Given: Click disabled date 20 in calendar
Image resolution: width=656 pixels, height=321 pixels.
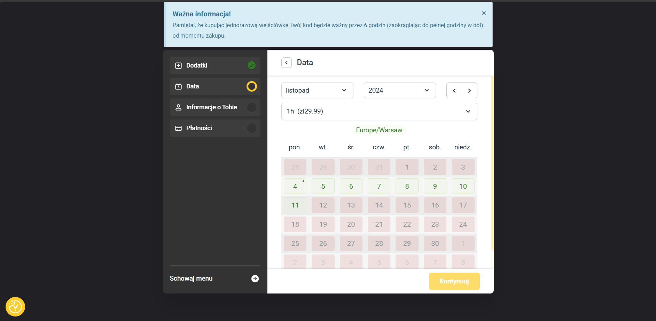Looking at the screenshot, I should 351,224.
